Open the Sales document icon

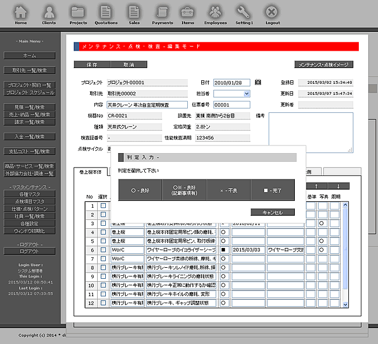click(x=134, y=15)
